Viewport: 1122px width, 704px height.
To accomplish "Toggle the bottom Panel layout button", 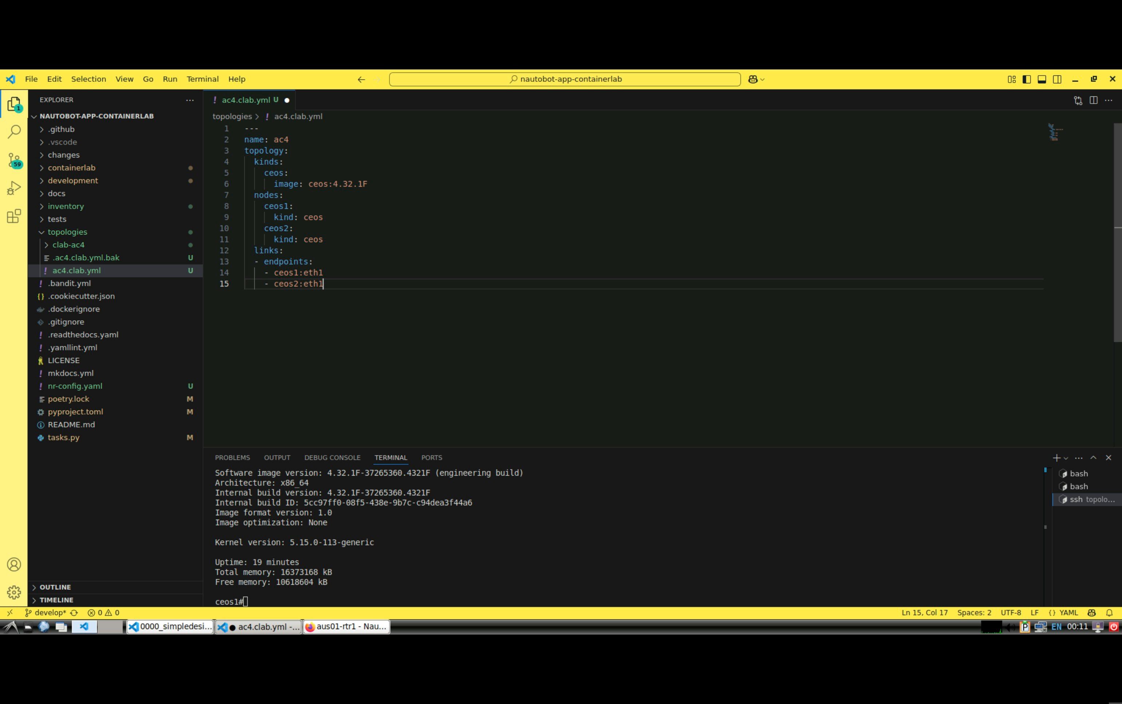I will [x=1042, y=79].
